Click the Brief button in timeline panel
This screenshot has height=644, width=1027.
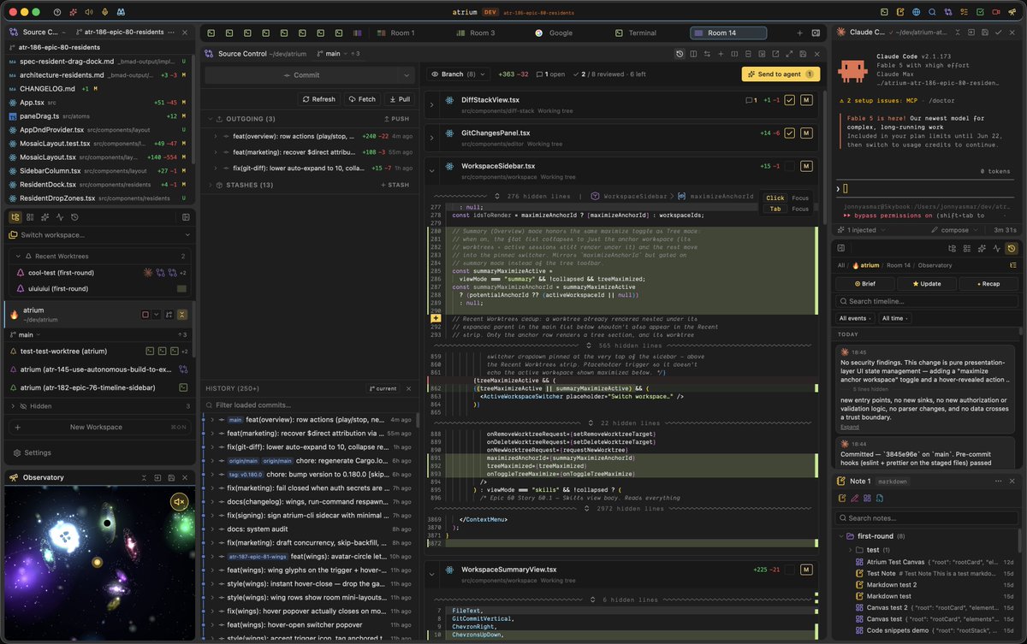[x=864, y=283]
